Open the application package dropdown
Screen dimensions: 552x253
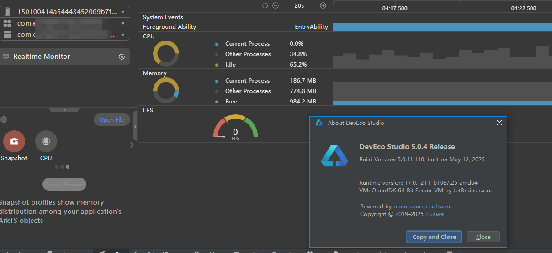123,23
